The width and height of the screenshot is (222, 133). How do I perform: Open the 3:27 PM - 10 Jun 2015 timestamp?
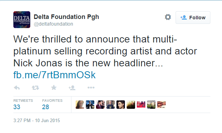pos(37,121)
